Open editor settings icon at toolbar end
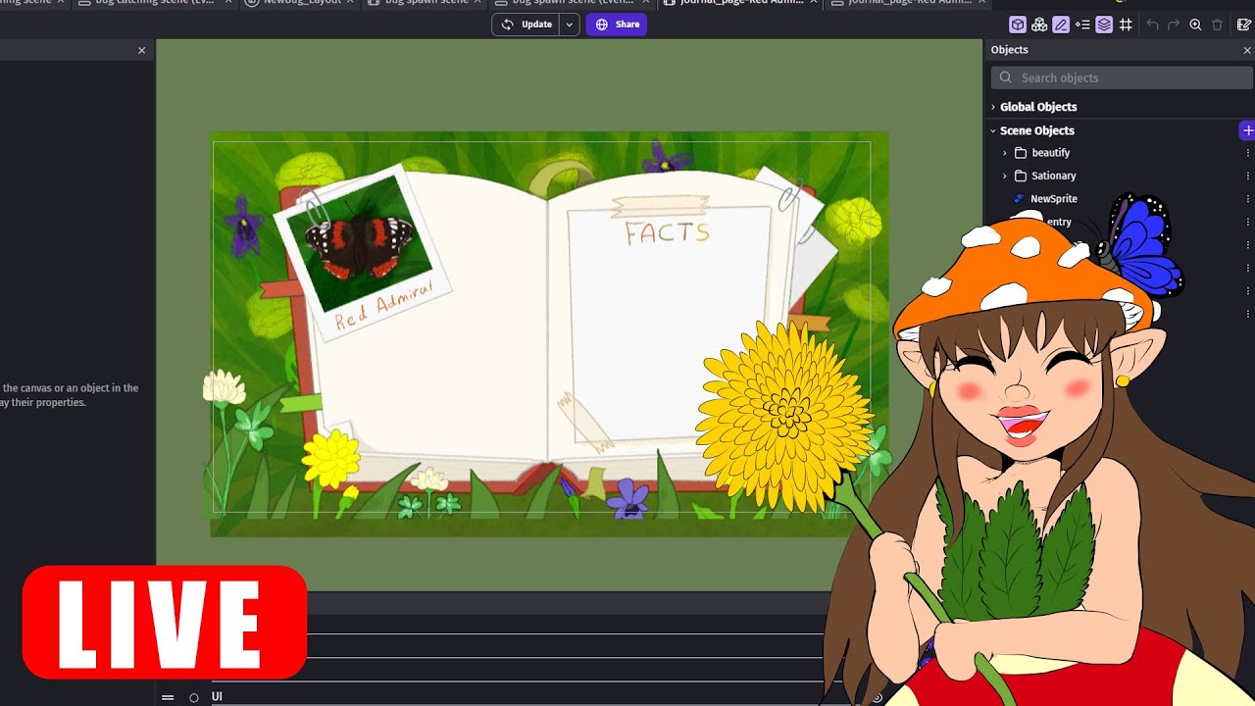The height and width of the screenshot is (706, 1255). click(x=1244, y=25)
